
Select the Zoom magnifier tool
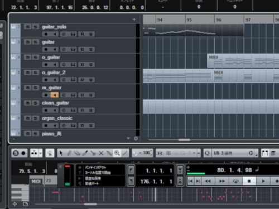pos(117,153)
